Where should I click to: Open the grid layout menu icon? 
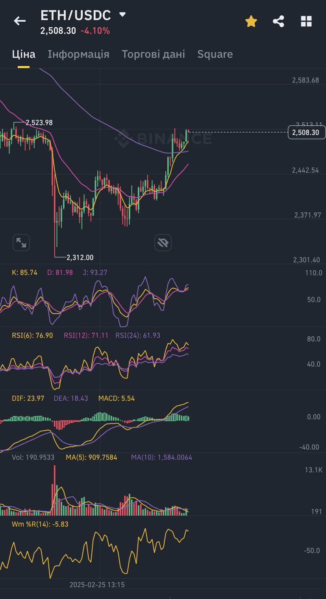(306, 21)
